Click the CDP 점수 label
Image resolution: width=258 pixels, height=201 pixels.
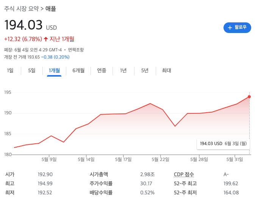pos(184,174)
